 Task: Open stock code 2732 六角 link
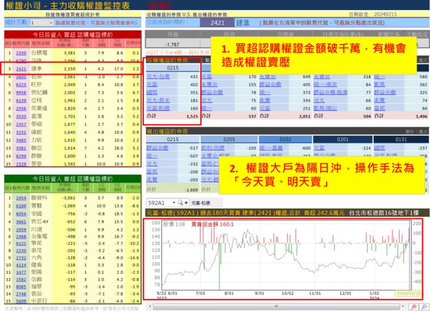[x=21, y=258]
